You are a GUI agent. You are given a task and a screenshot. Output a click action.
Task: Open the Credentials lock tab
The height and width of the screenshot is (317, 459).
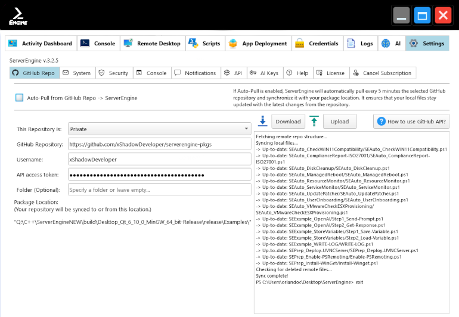317,43
